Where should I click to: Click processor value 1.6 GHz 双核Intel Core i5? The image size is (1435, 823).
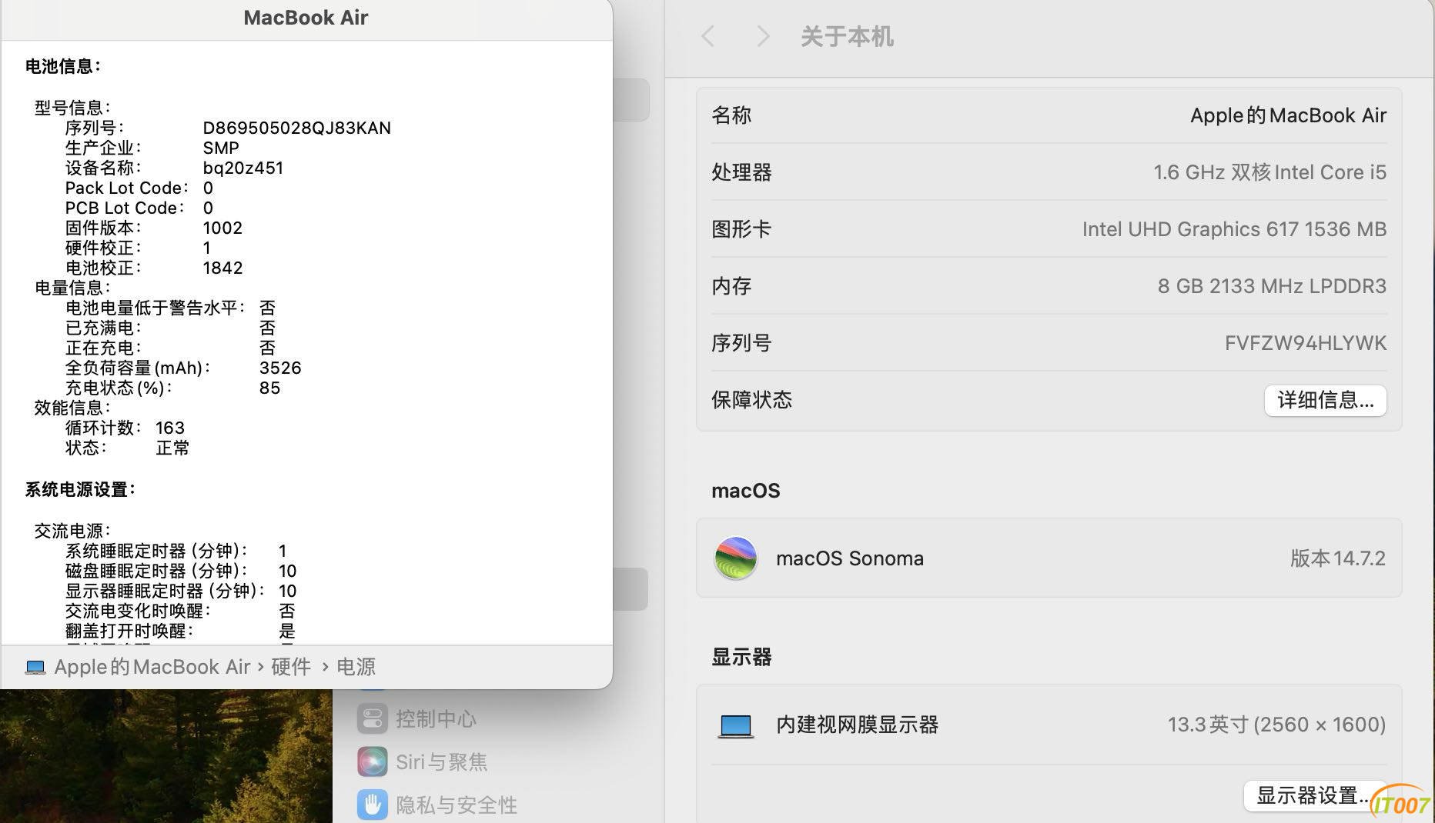[1269, 172]
